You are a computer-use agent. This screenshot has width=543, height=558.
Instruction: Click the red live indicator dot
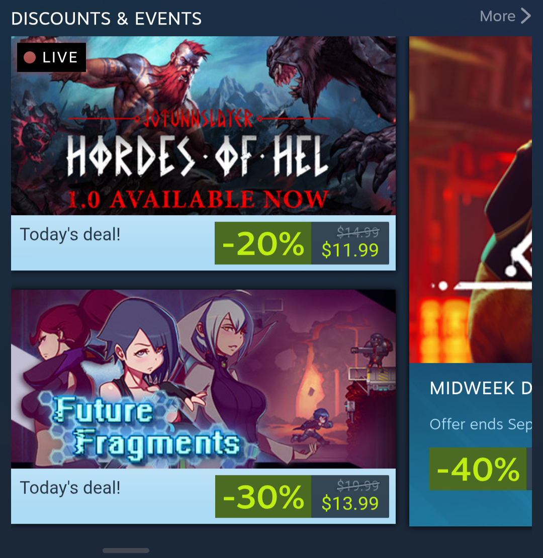pos(30,57)
